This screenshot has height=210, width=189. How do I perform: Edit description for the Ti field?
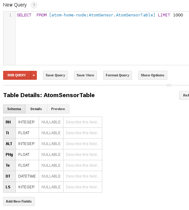click(82, 133)
